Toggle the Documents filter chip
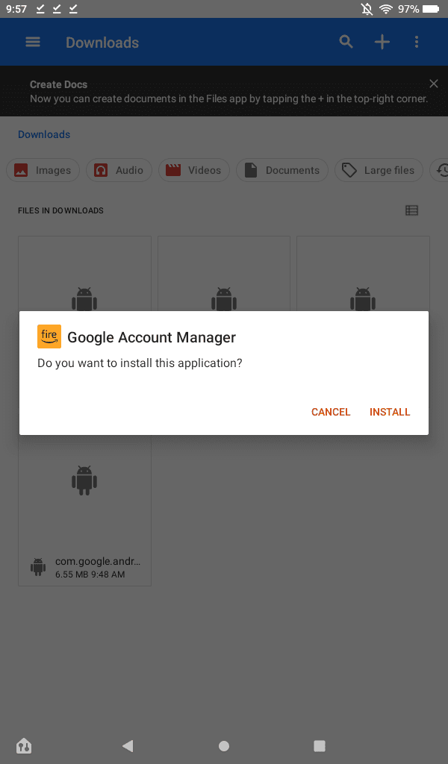 tap(282, 170)
